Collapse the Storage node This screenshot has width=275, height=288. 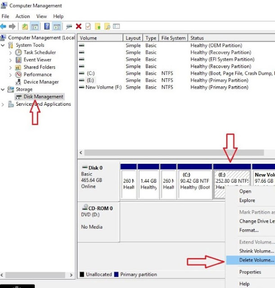click(x=3, y=90)
